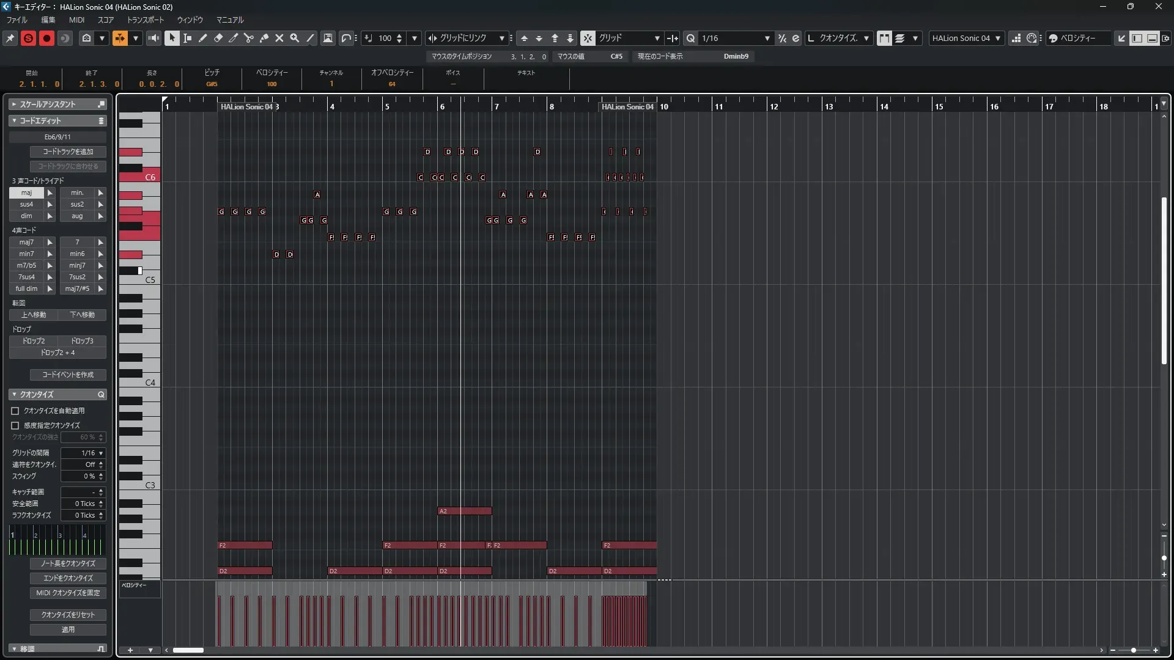Click the maj7 chord button
The height and width of the screenshot is (660, 1174).
pyautogui.click(x=26, y=242)
